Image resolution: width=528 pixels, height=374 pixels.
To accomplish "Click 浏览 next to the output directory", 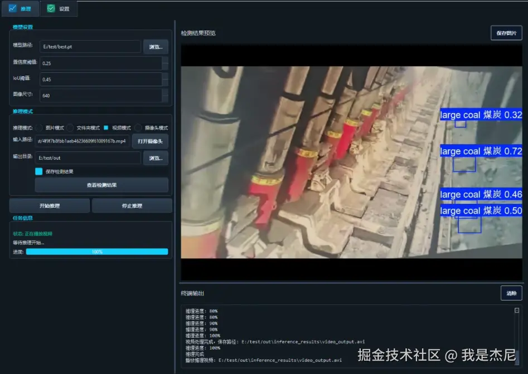I will pos(156,158).
